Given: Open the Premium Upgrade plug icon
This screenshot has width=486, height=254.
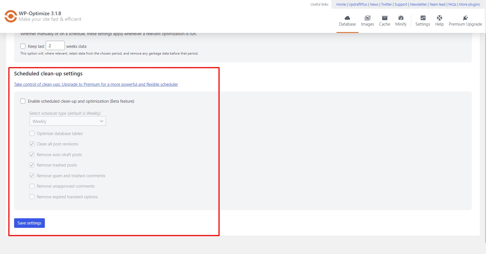Looking at the screenshot, I should pyautogui.click(x=465, y=18).
